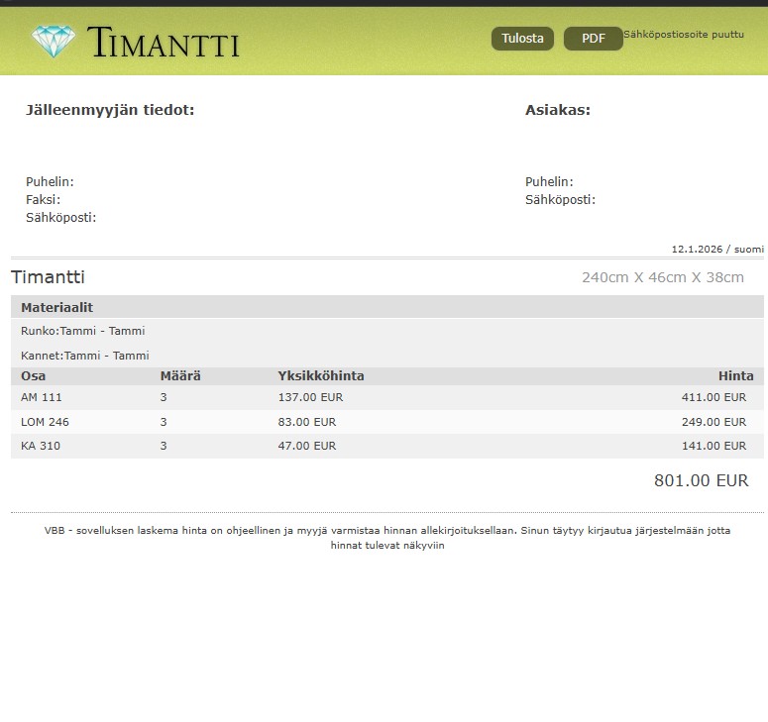This screenshot has height=722, width=768.
Task: Click the Määrä column header
Action: click(x=180, y=376)
